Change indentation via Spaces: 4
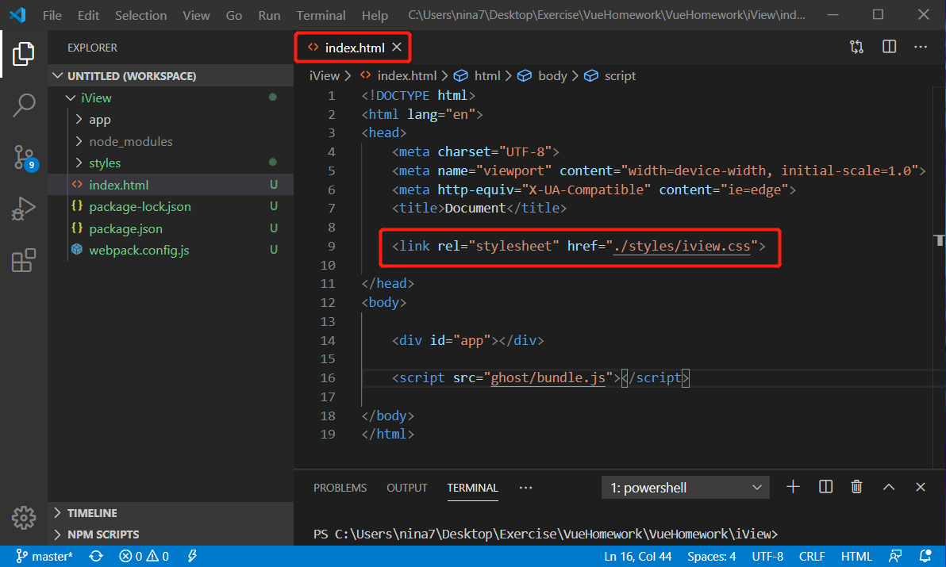This screenshot has width=946, height=567. tap(711, 556)
